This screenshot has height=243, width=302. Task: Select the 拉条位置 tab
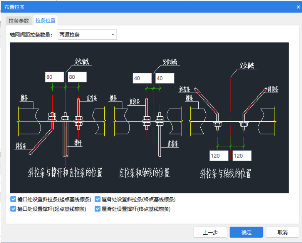46,20
